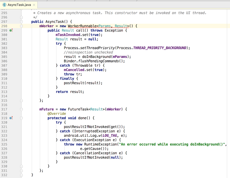Click e.getCause() on line 326
The image size is (230, 178).
pos(93,149)
